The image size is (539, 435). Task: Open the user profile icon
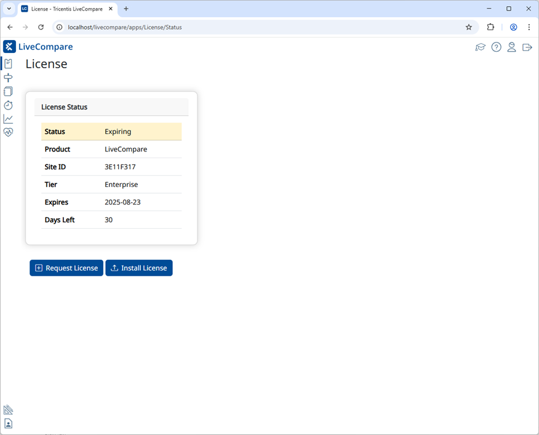511,47
